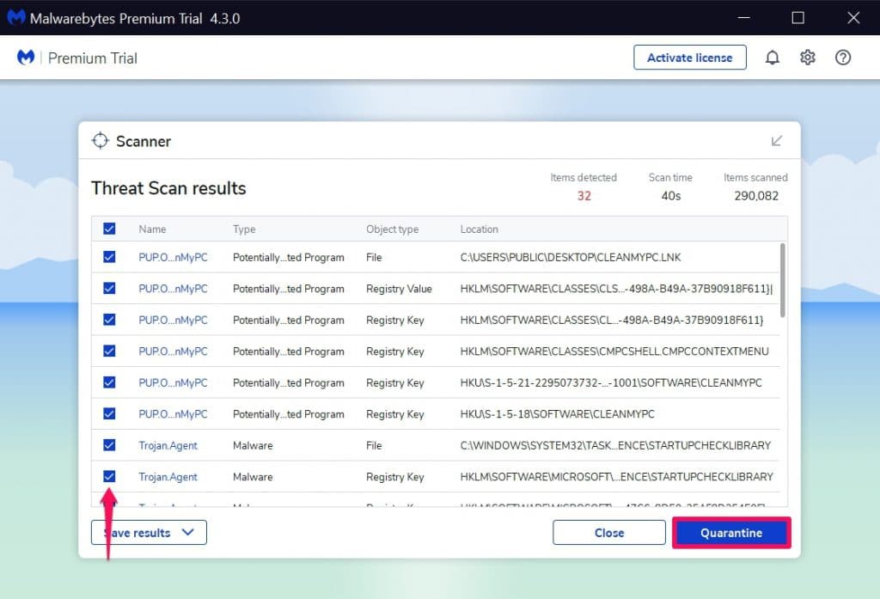
Task: Minimize the Malwarebytes window
Action: (x=743, y=17)
